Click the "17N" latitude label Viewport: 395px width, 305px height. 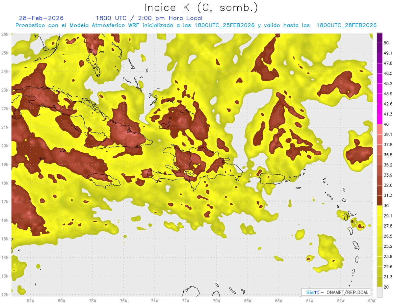tap(5, 201)
